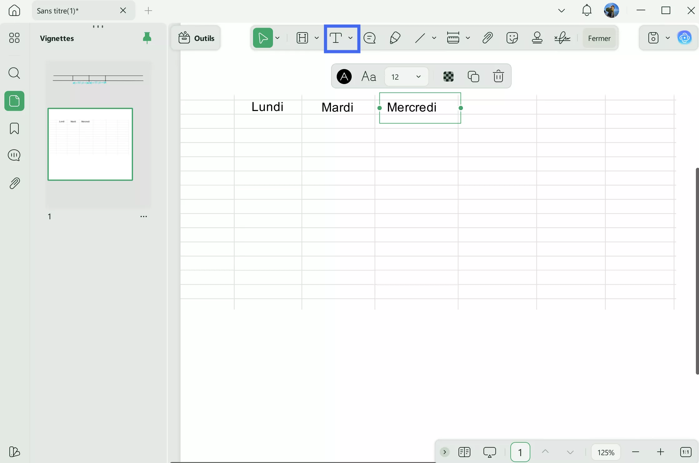Open the Attachment tool in the toolbar
The width and height of the screenshot is (699, 463).
(488, 38)
